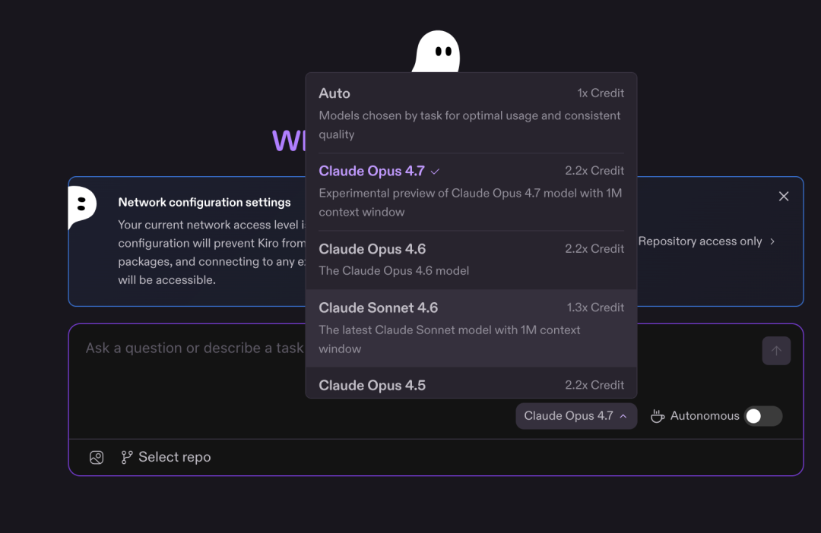Toggle the Autonomous switch
The image size is (821, 533).
(763, 416)
